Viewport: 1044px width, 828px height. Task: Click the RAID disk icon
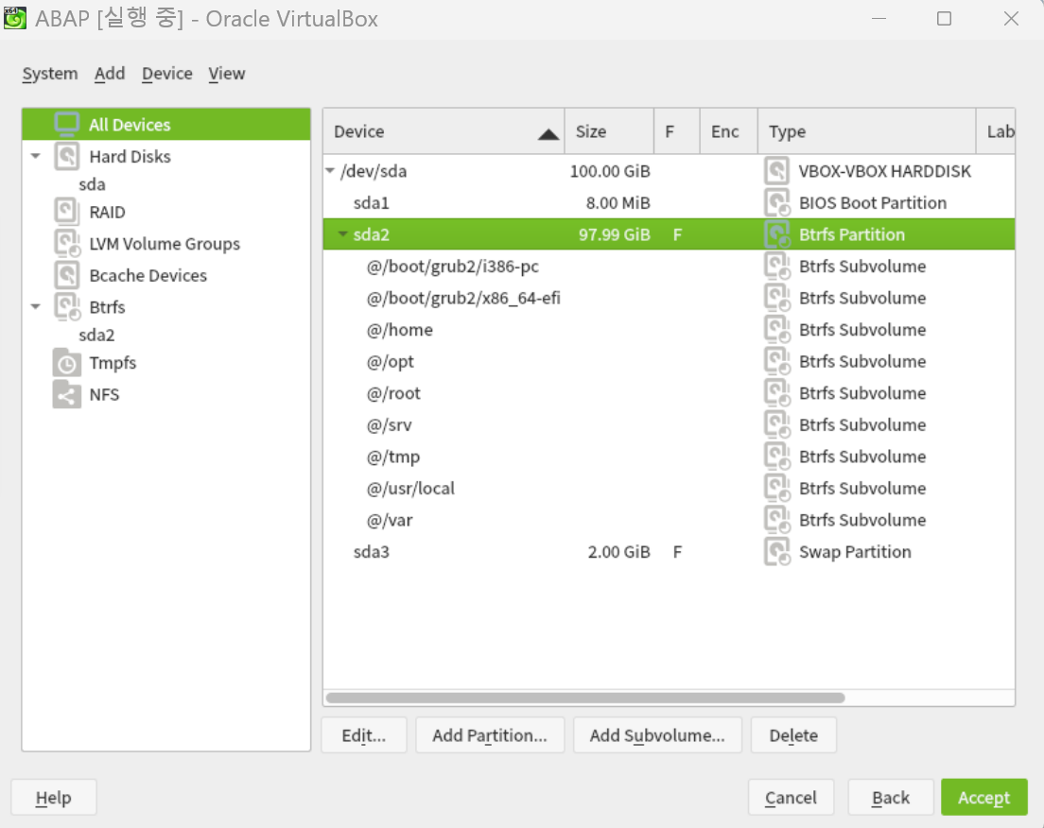coord(66,212)
